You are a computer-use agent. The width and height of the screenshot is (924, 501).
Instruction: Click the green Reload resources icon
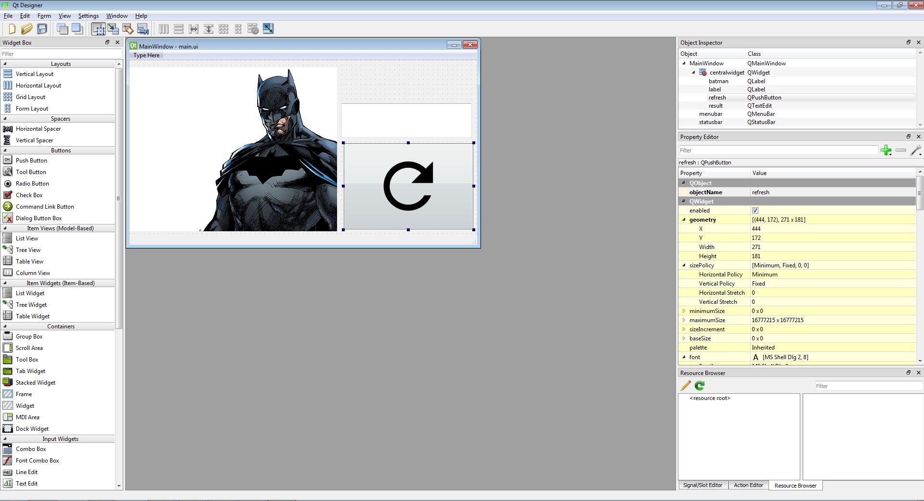click(700, 386)
